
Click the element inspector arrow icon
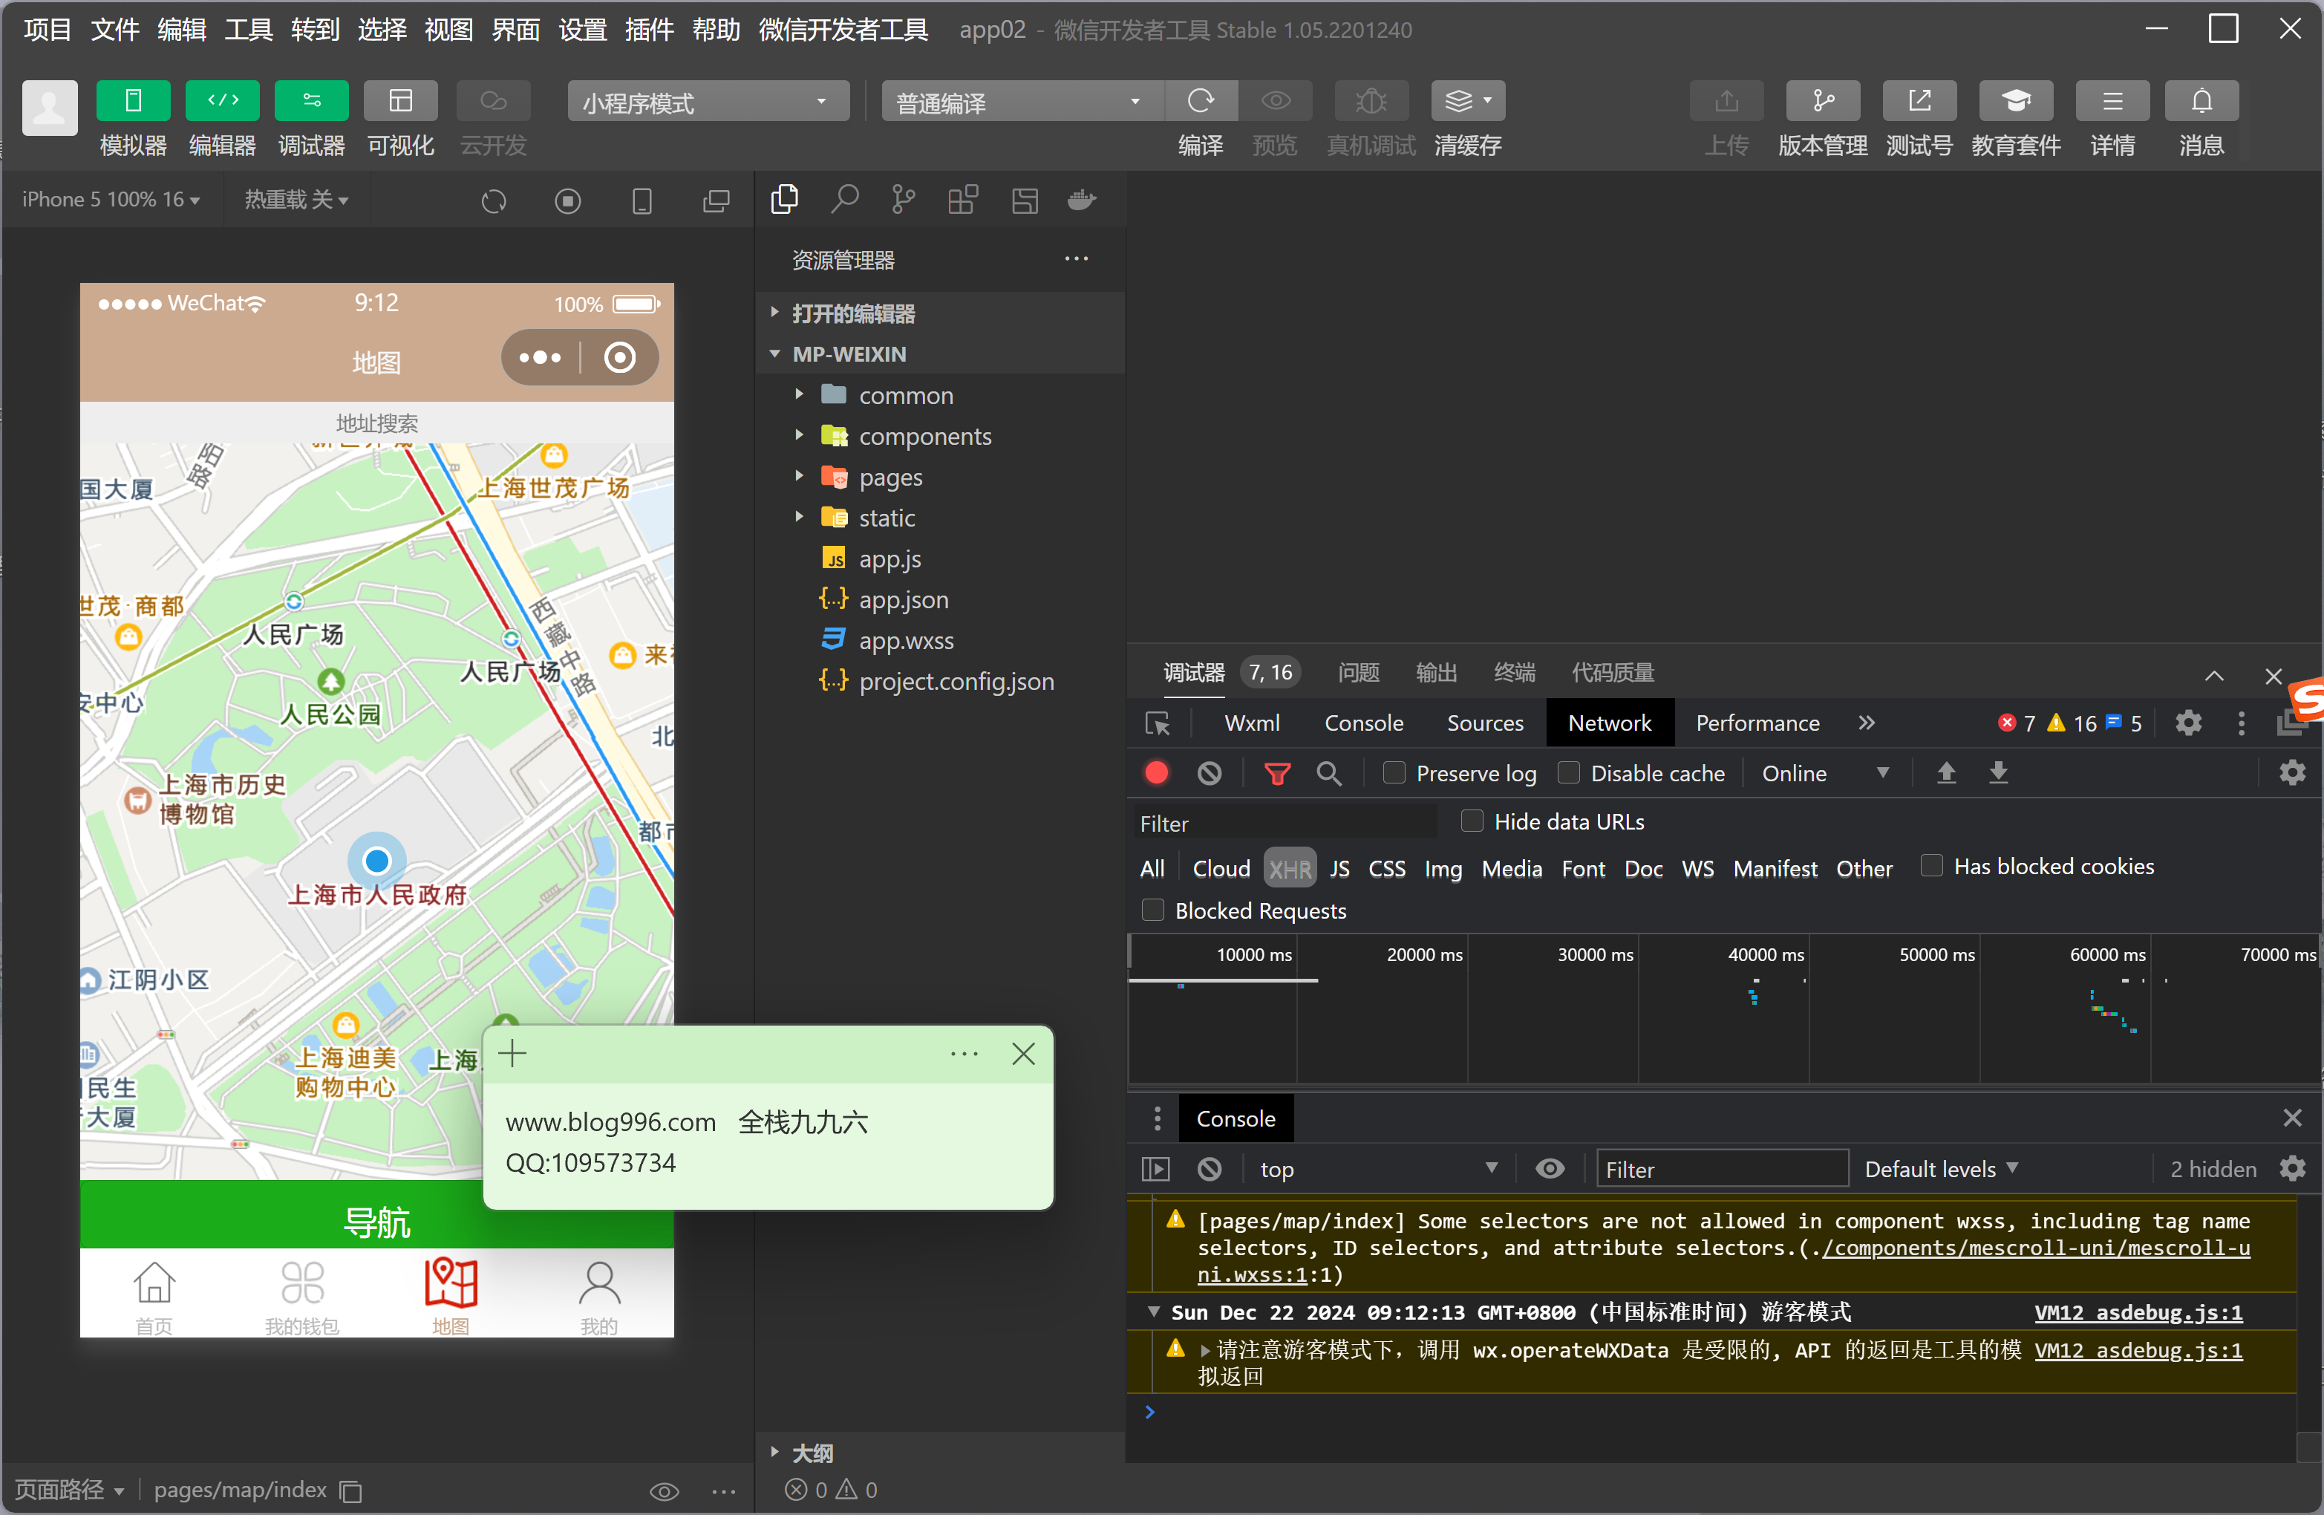click(1157, 724)
